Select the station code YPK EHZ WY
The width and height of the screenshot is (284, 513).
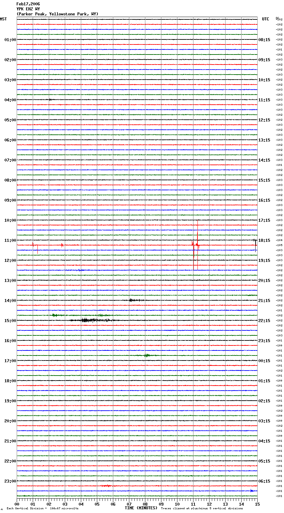(28, 9)
